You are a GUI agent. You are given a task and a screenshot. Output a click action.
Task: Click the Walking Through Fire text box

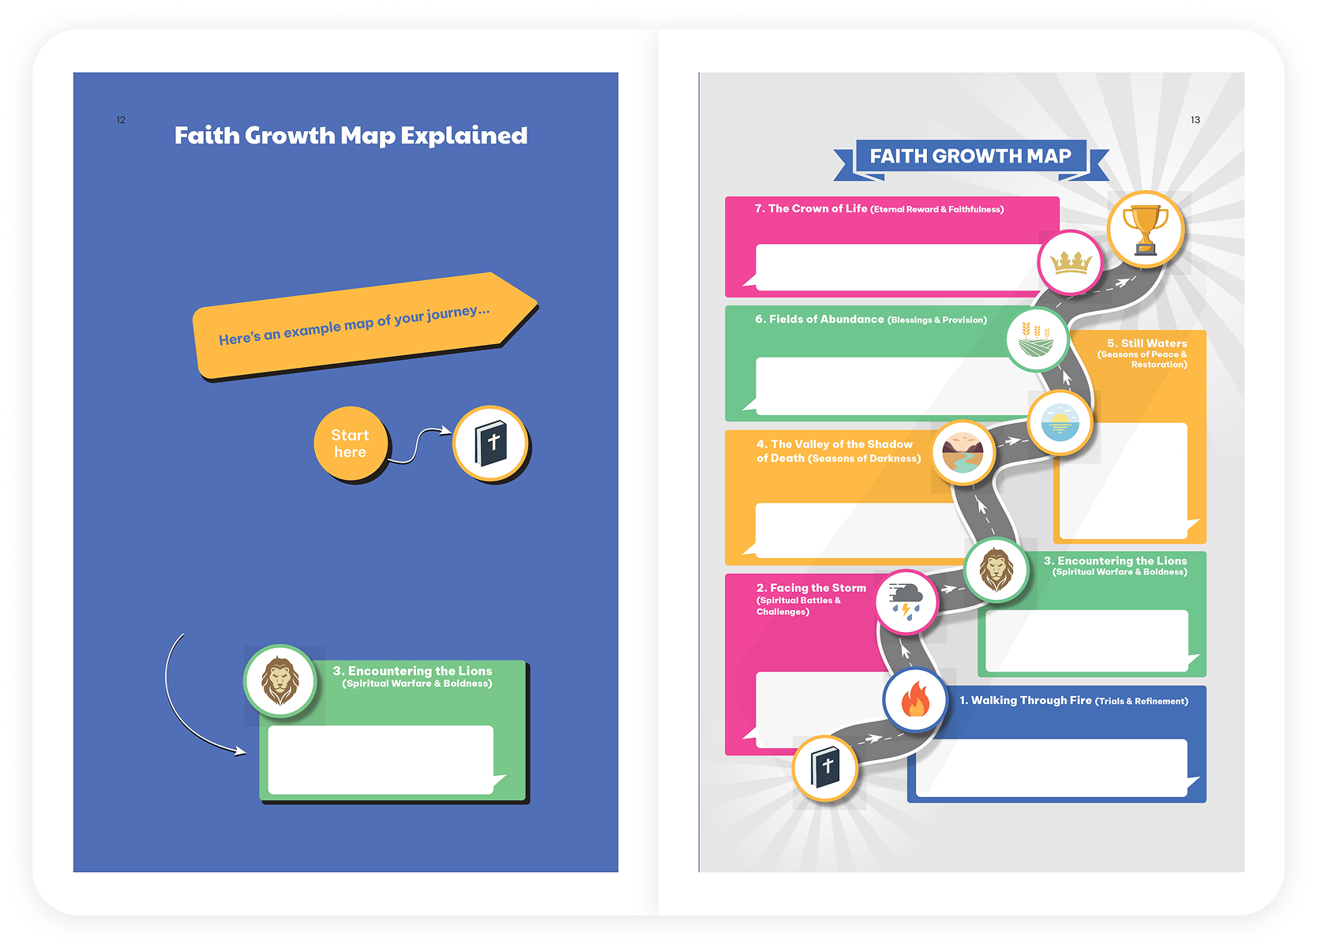tap(1050, 768)
